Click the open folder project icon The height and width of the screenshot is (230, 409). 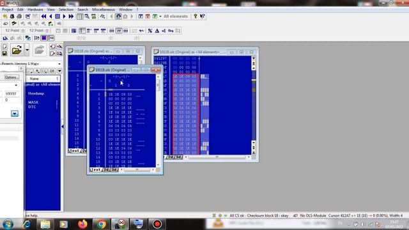pyautogui.click(x=17, y=50)
